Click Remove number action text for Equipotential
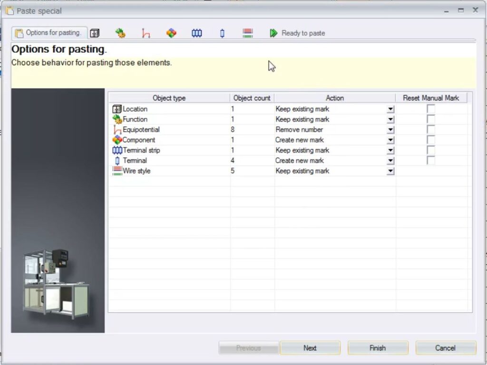The image size is (487, 365). [x=299, y=129]
